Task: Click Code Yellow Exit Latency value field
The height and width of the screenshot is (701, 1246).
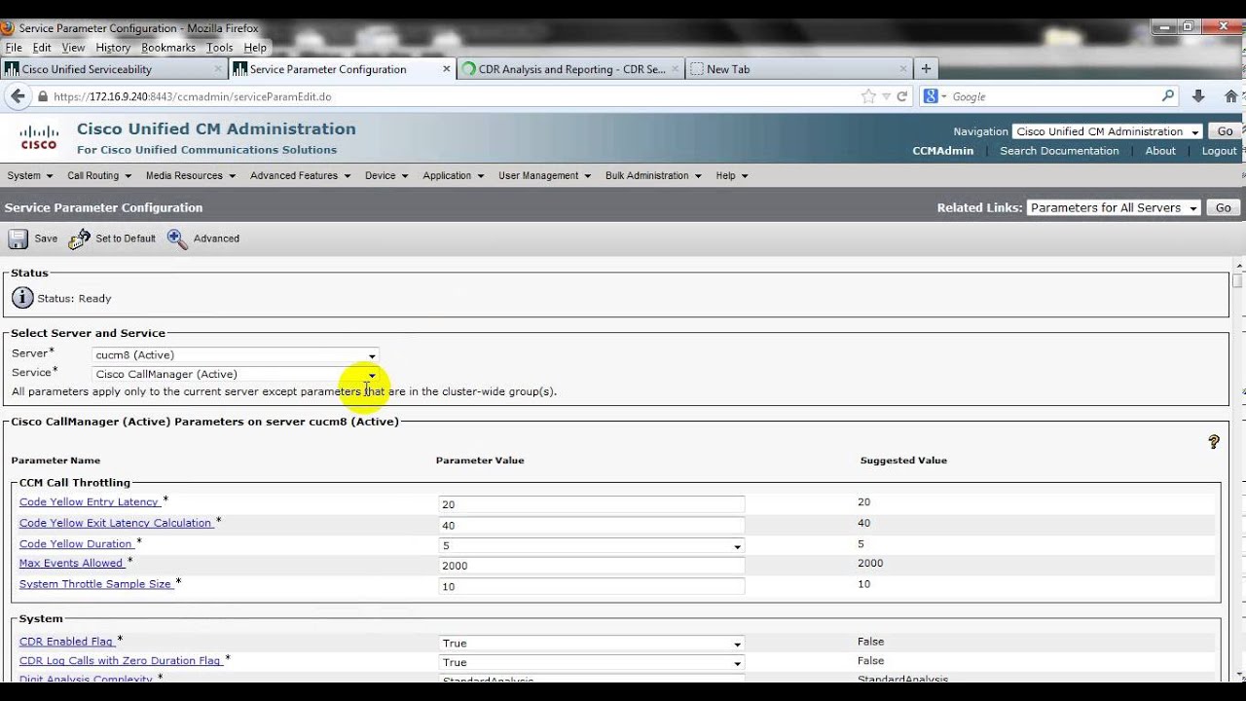Action: pos(591,525)
